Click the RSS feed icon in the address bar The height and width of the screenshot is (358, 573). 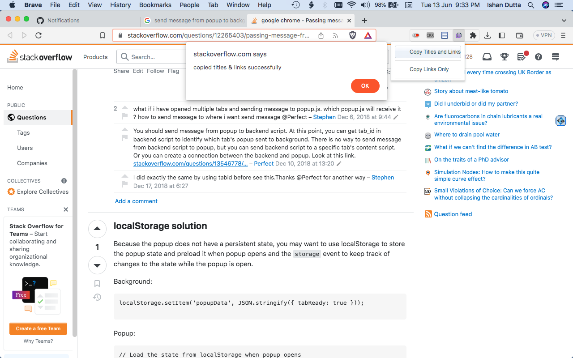pyautogui.click(x=335, y=35)
